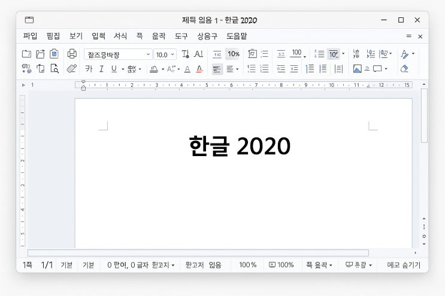Click the plain 100% zoom text
Image resolution: width=445 pixels, height=296 pixels.
pos(248,265)
